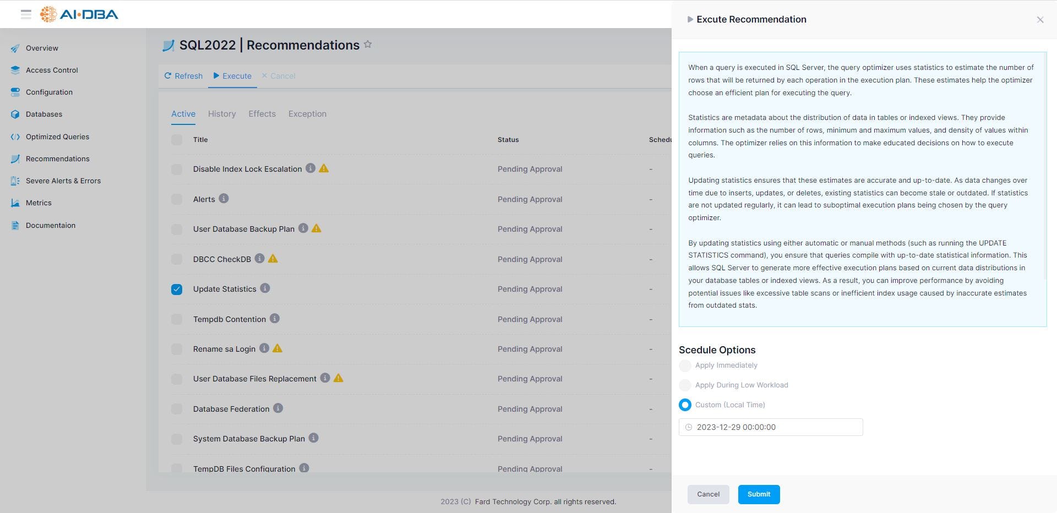Screen dimensions: 1057x513
Task: Choose Apply Immediately schedule option
Action: (x=685, y=365)
